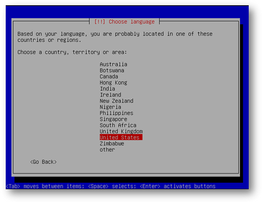Select New Zealand from the list
Viewport: 262px width, 202px height.
[x=117, y=101]
